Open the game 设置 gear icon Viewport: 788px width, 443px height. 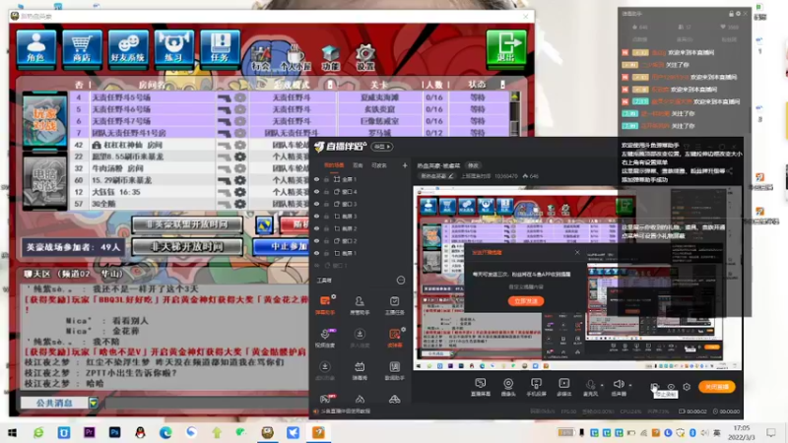tap(364, 58)
